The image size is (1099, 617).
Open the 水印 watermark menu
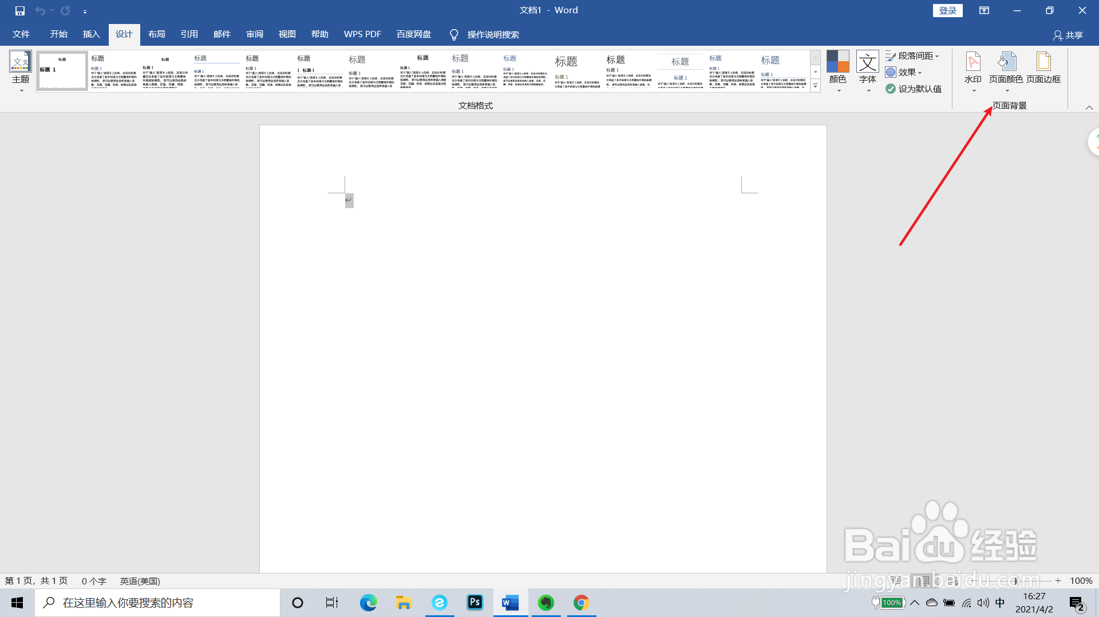point(973,71)
